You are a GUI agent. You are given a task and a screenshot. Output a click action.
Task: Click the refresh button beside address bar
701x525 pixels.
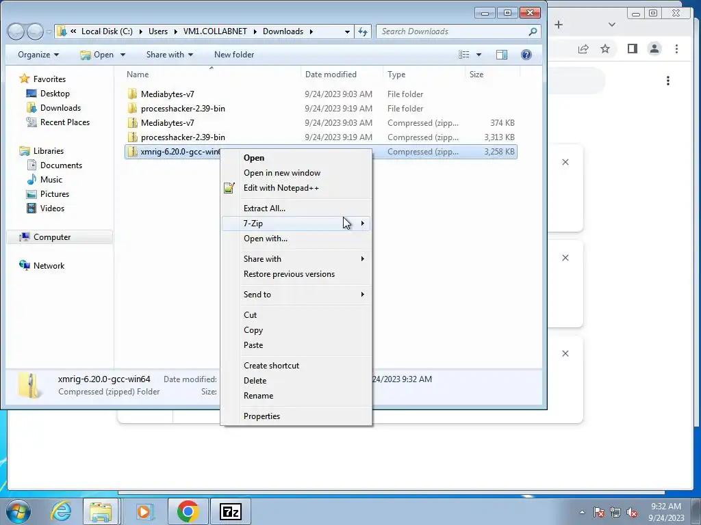tap(363, 31)
